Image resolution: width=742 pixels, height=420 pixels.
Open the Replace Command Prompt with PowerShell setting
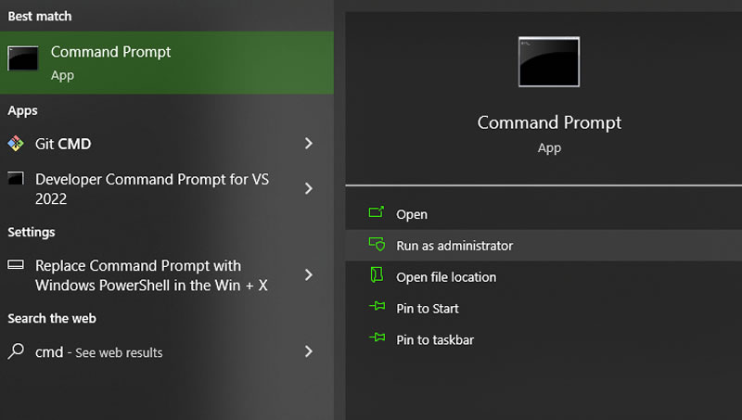pos(167,275)
